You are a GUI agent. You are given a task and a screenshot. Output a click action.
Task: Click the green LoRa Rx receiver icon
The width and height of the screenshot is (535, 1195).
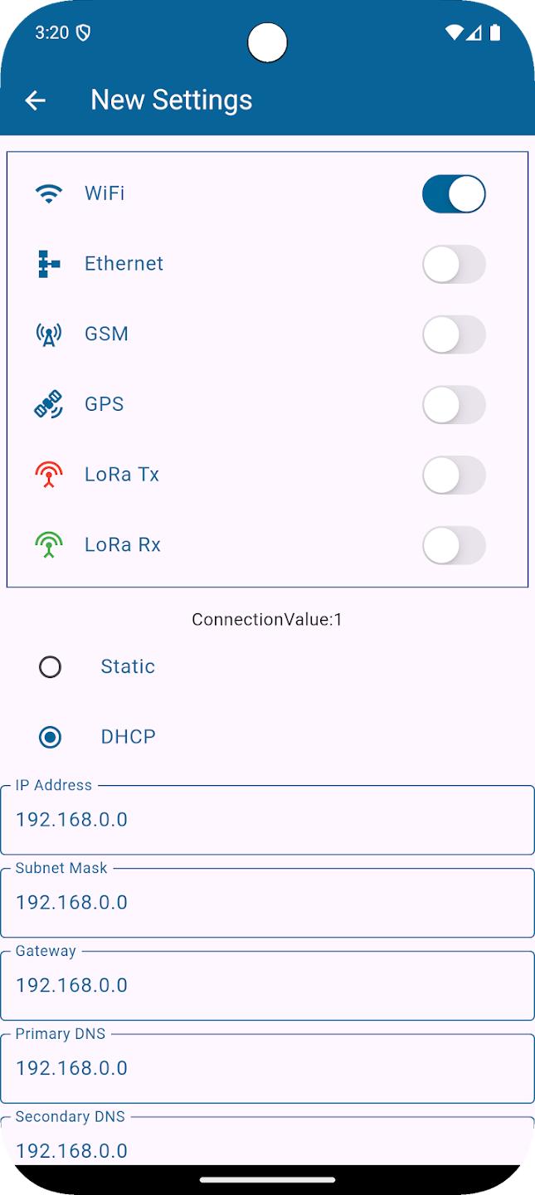click(x=49, y=544)
